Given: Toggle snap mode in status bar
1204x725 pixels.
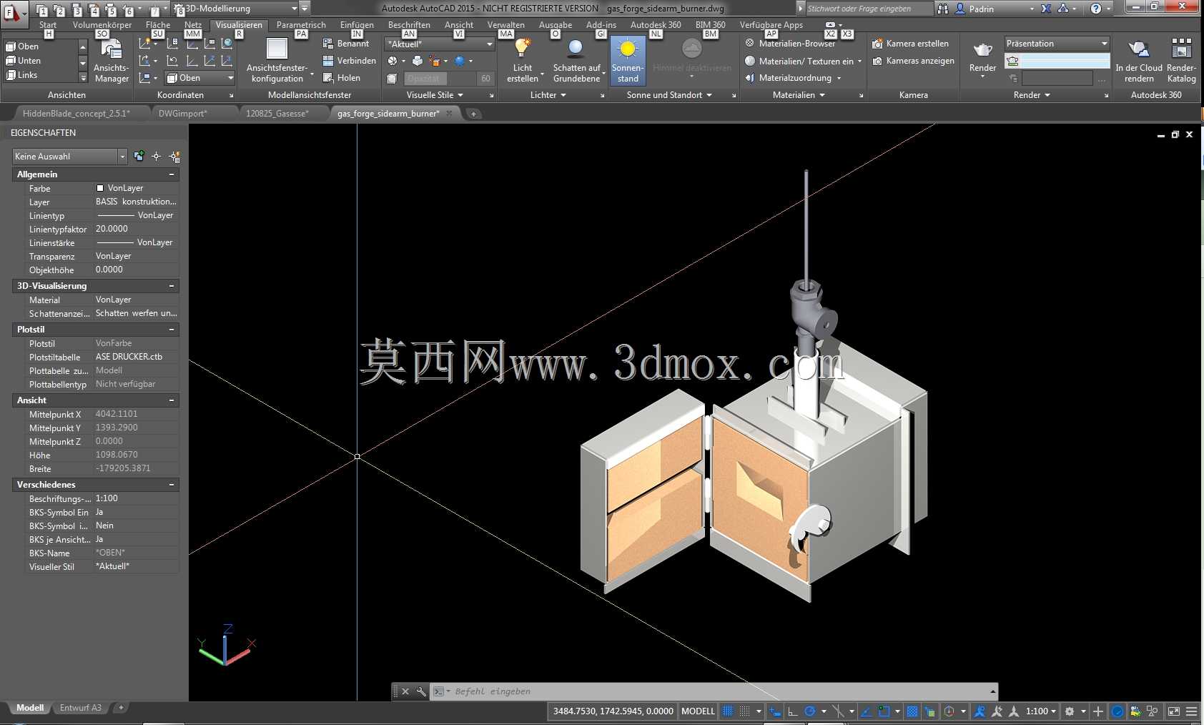Looking at the screenshot, I should pos(744,711).
